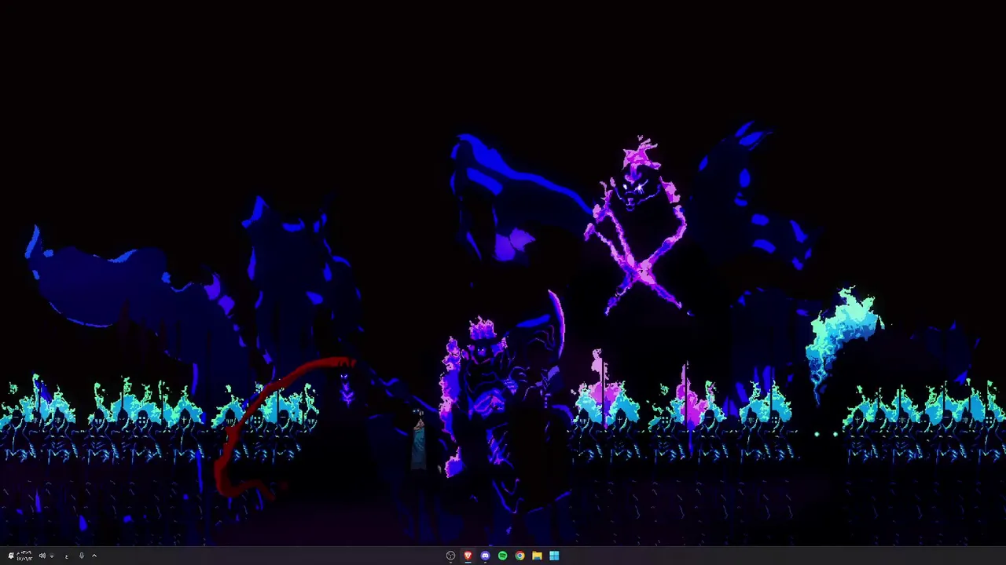
Task: Launch Google Chrome from the taskbar
Action: pyautogui.click(x=520, y=556)
